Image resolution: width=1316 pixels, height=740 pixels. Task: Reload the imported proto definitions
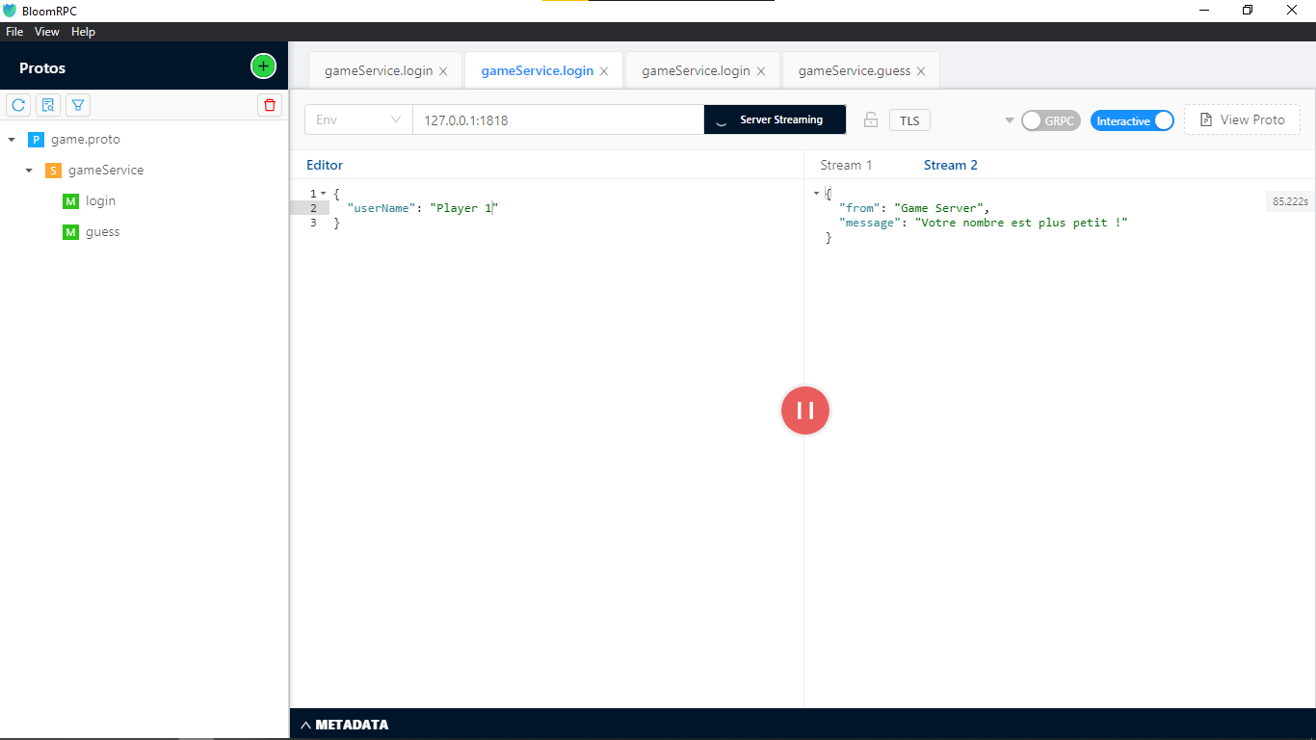(x=17, y=104)
